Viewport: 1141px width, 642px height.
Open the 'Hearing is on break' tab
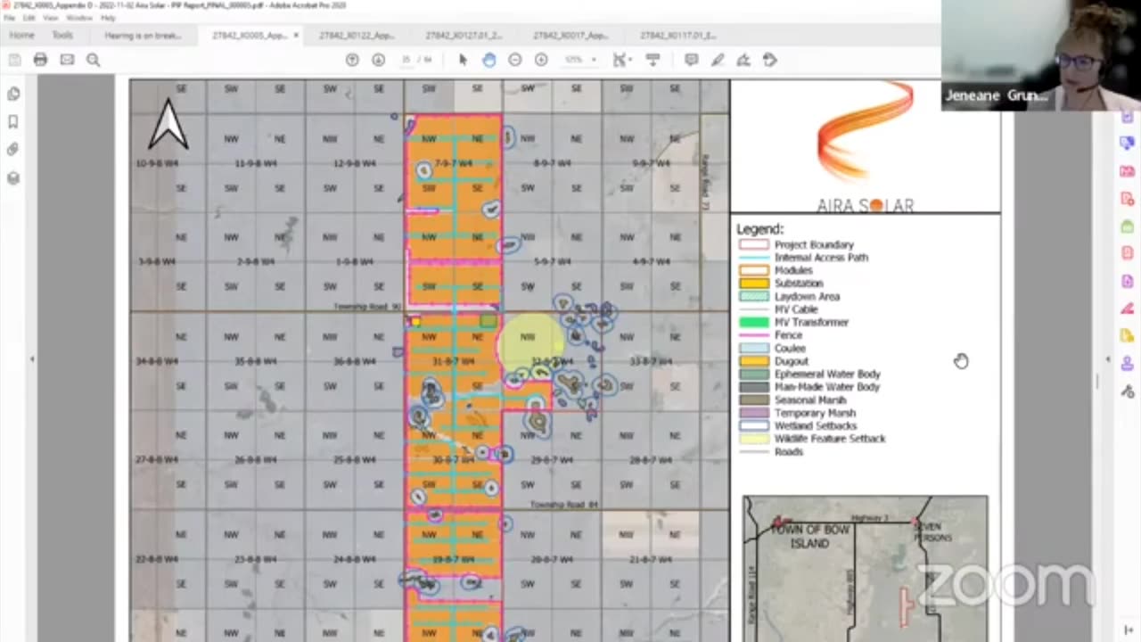click(143, 36)
